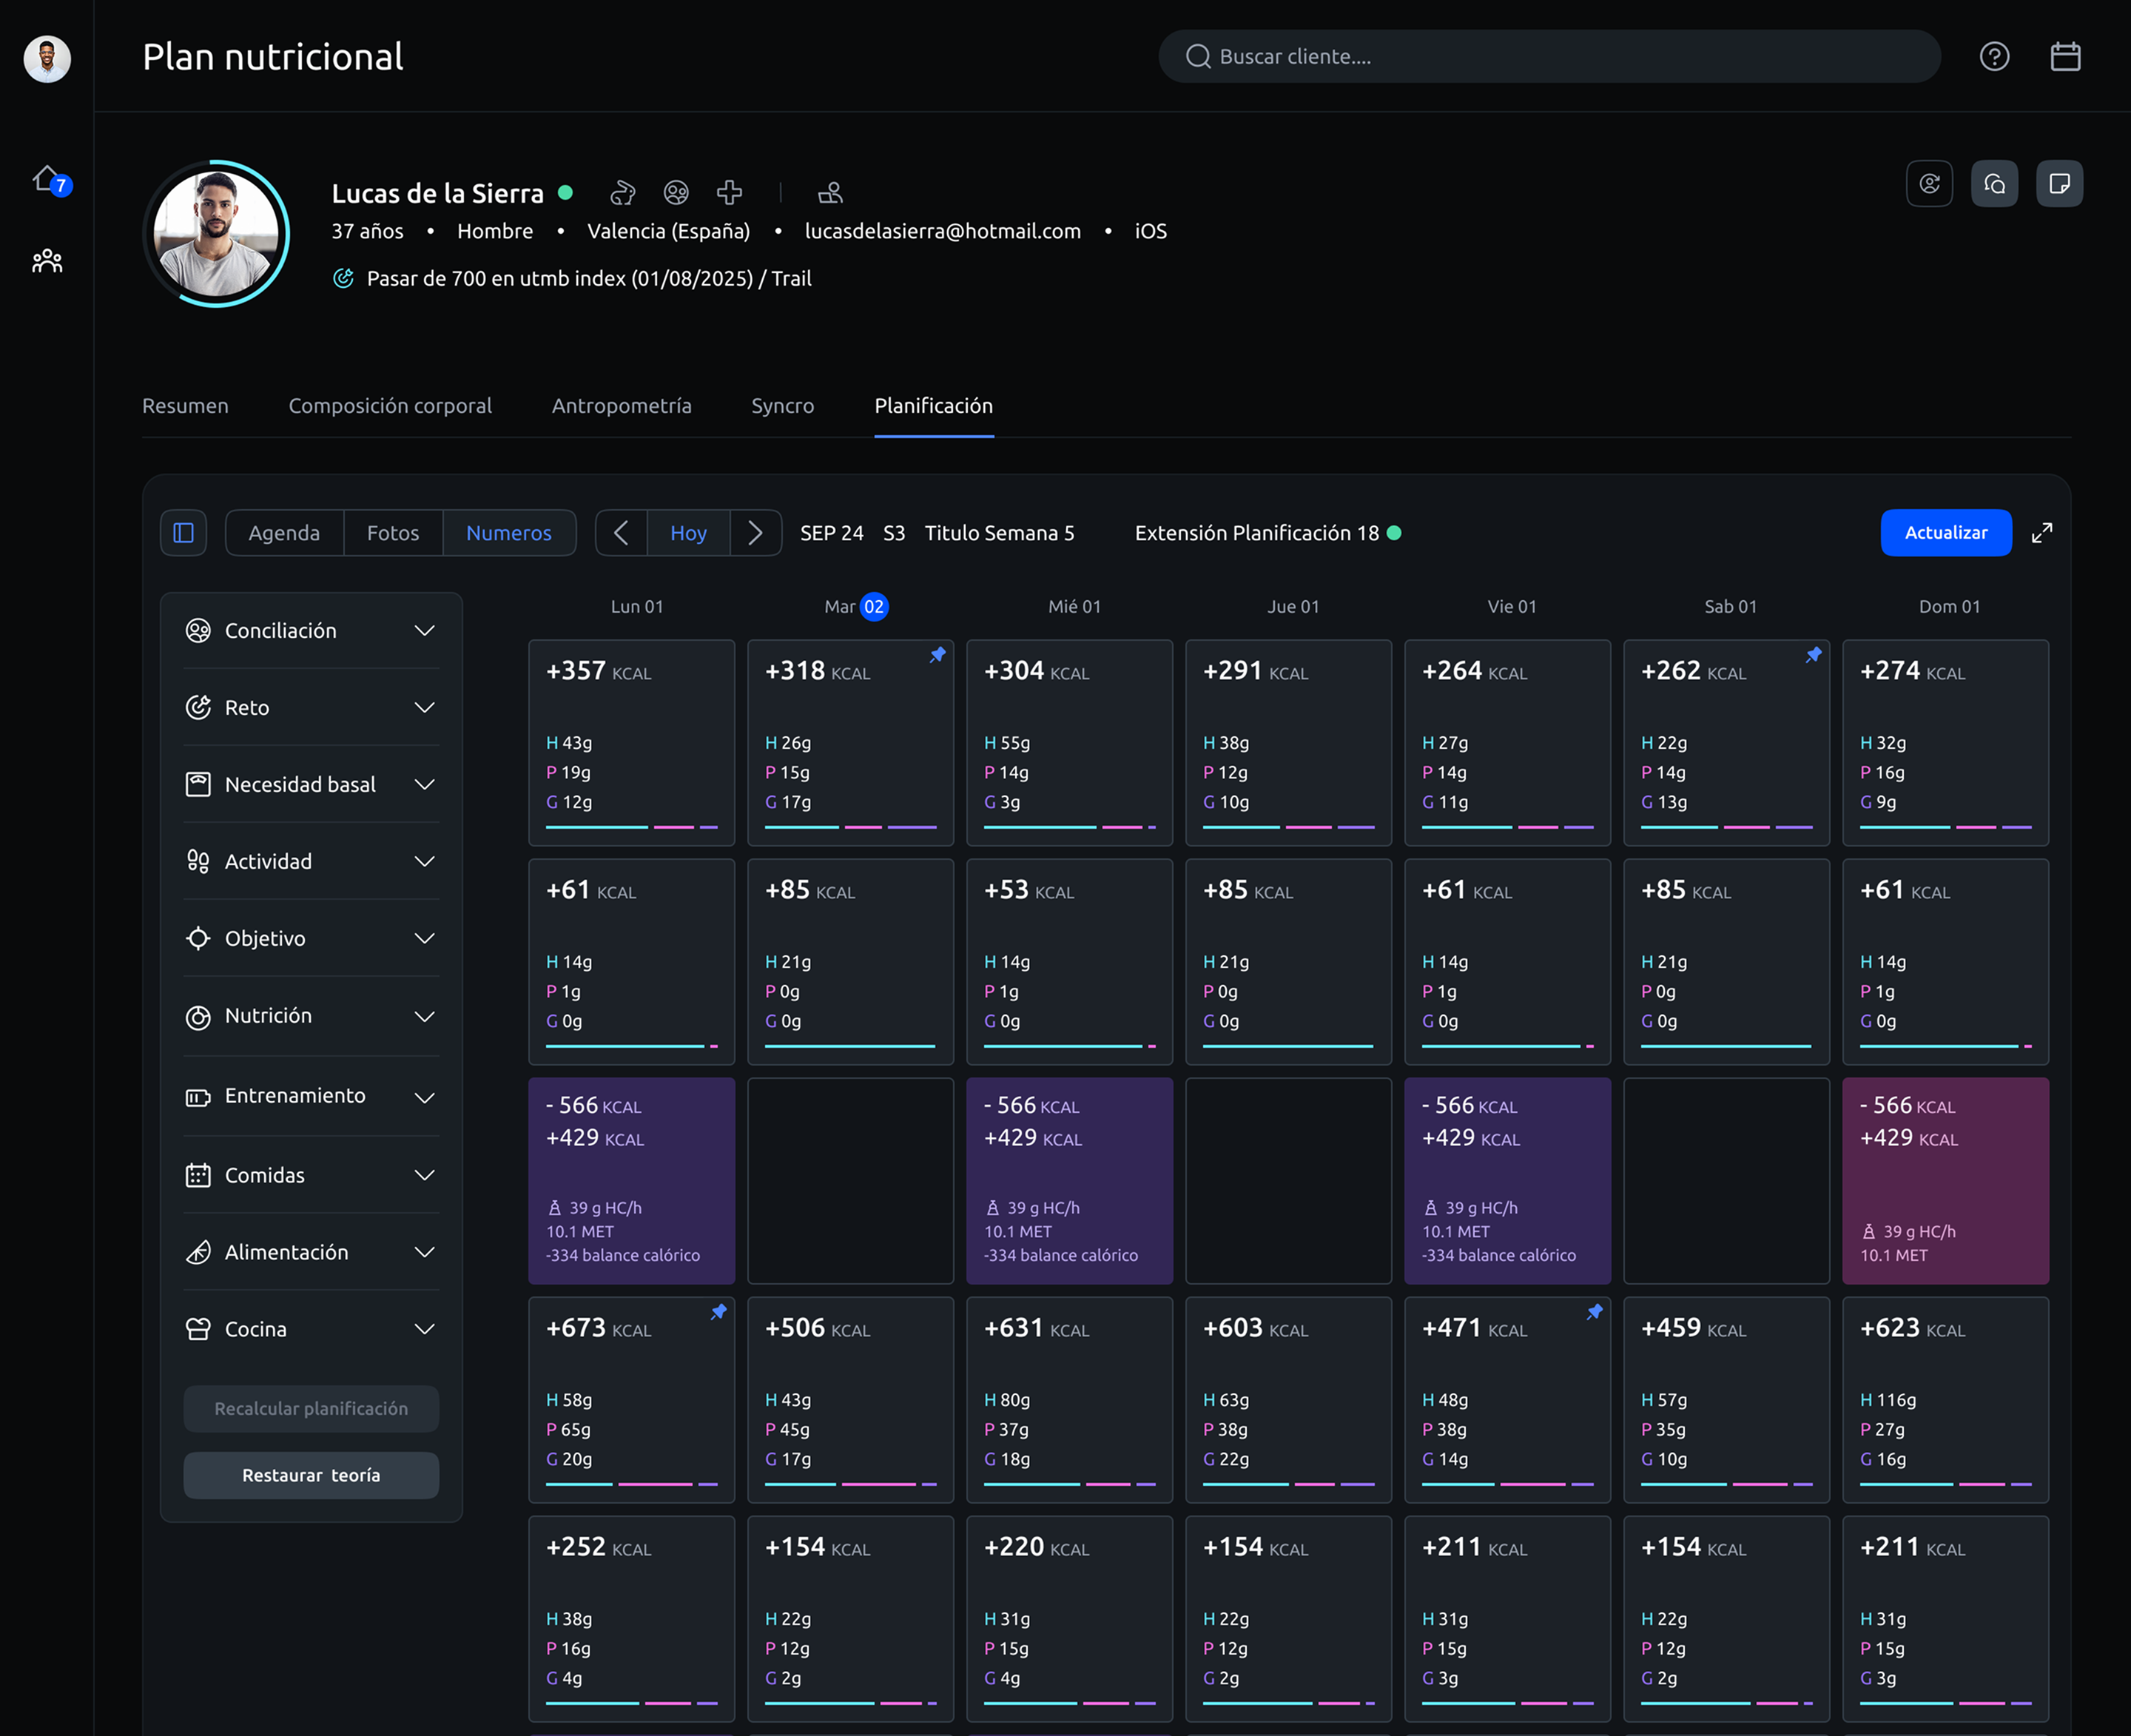Click pin icon on Sab +262 kcal card
The image size is (2131, 1736).
tap(1813, 655)
